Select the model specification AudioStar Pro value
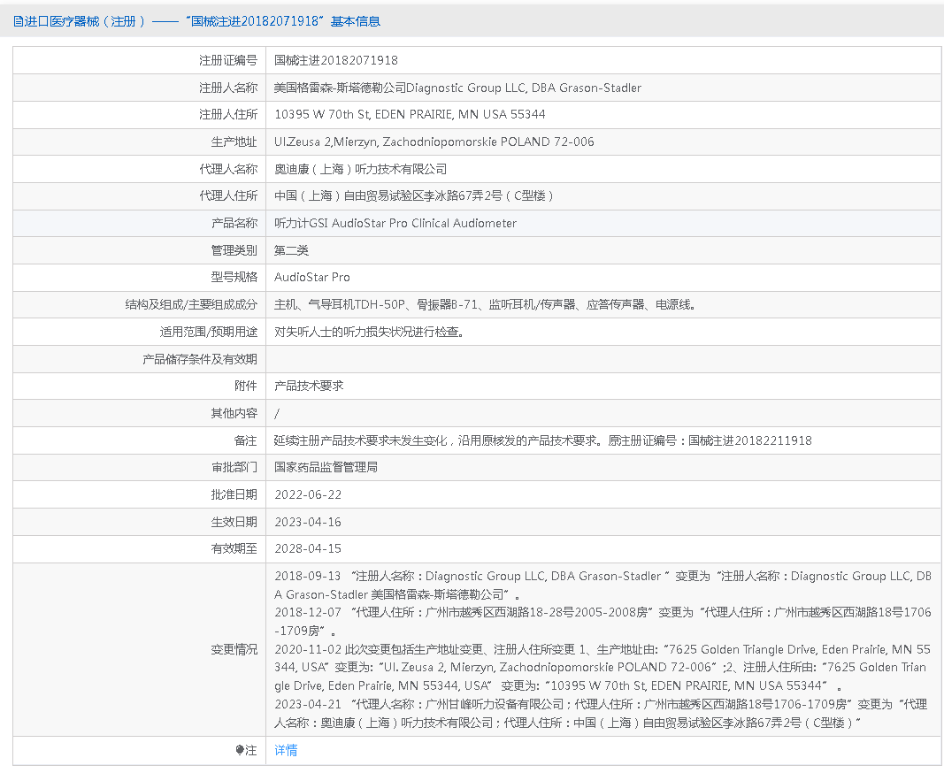 pos(312,278)
